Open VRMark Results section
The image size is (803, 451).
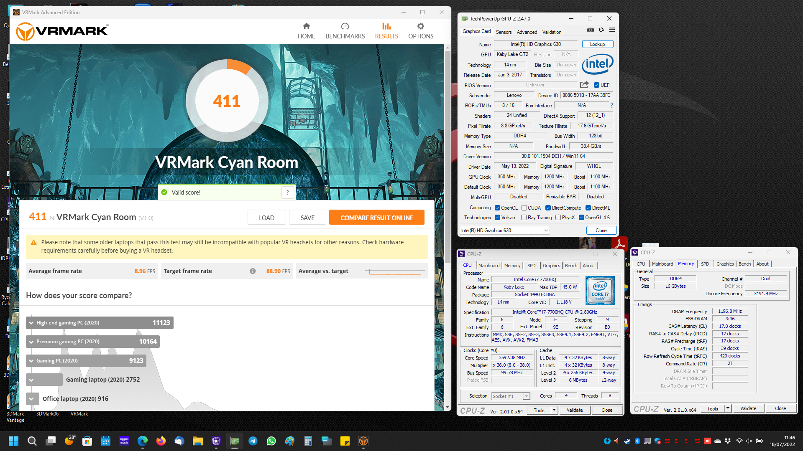(386, 31)
